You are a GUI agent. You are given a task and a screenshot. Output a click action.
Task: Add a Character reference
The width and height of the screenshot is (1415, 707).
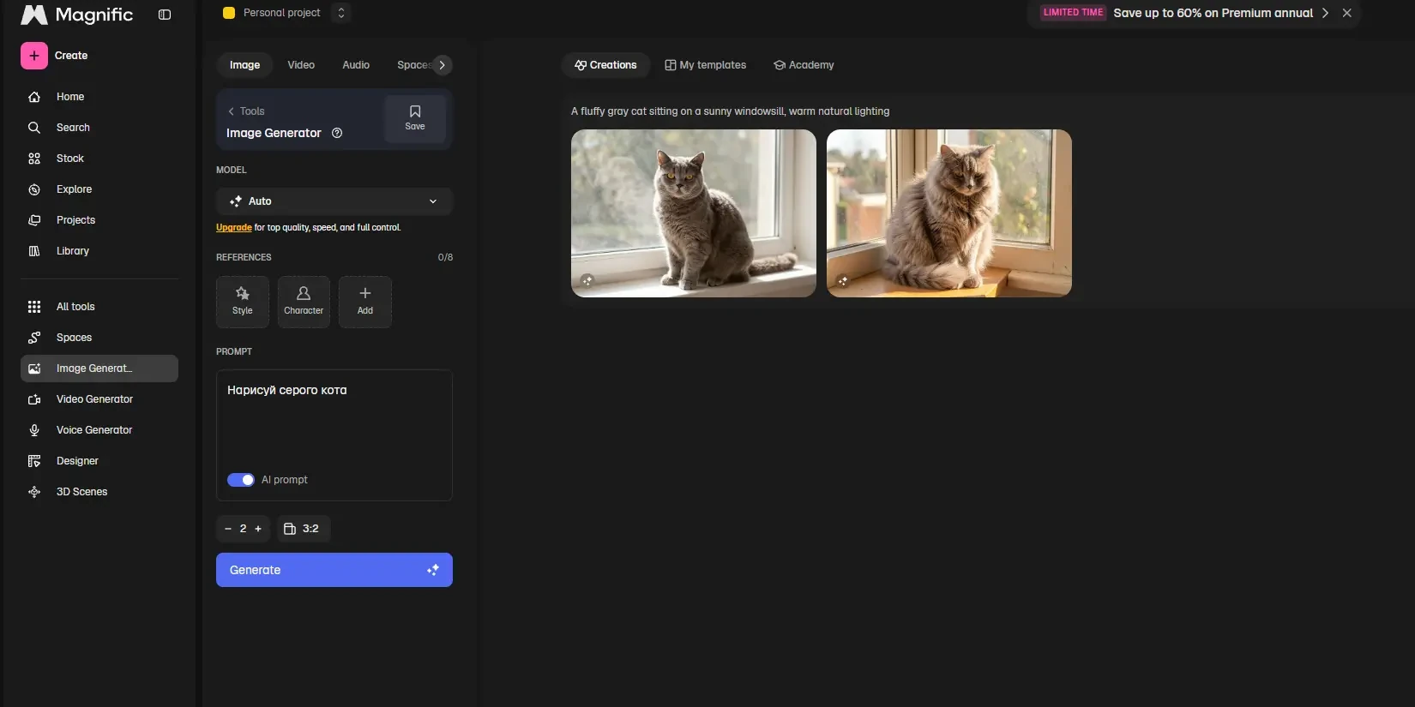click(x=304, y=302)
